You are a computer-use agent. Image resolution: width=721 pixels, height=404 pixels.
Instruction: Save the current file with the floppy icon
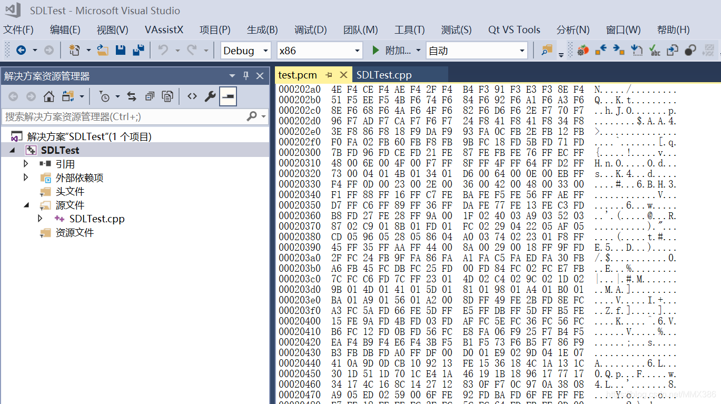coord(121,50)
